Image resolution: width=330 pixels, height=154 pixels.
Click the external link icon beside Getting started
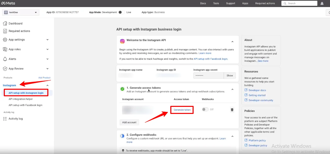pos(246,95)
